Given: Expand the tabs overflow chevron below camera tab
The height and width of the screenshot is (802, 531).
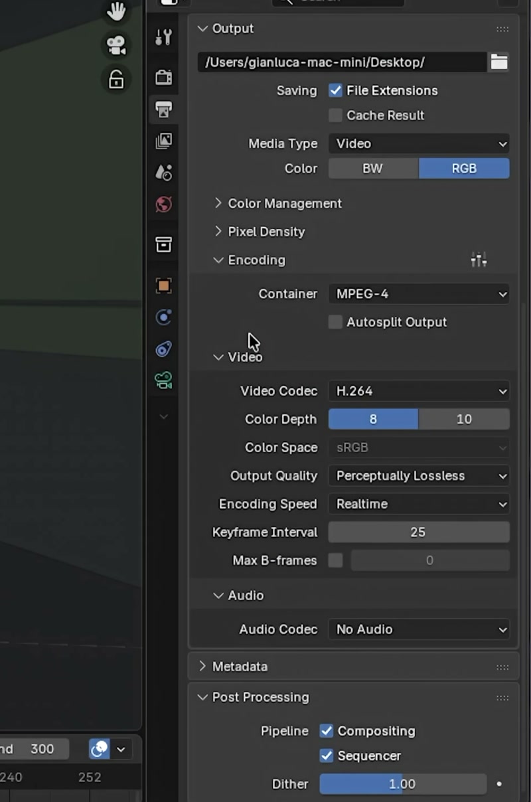Looking at the screenshot, I should 163,416.
